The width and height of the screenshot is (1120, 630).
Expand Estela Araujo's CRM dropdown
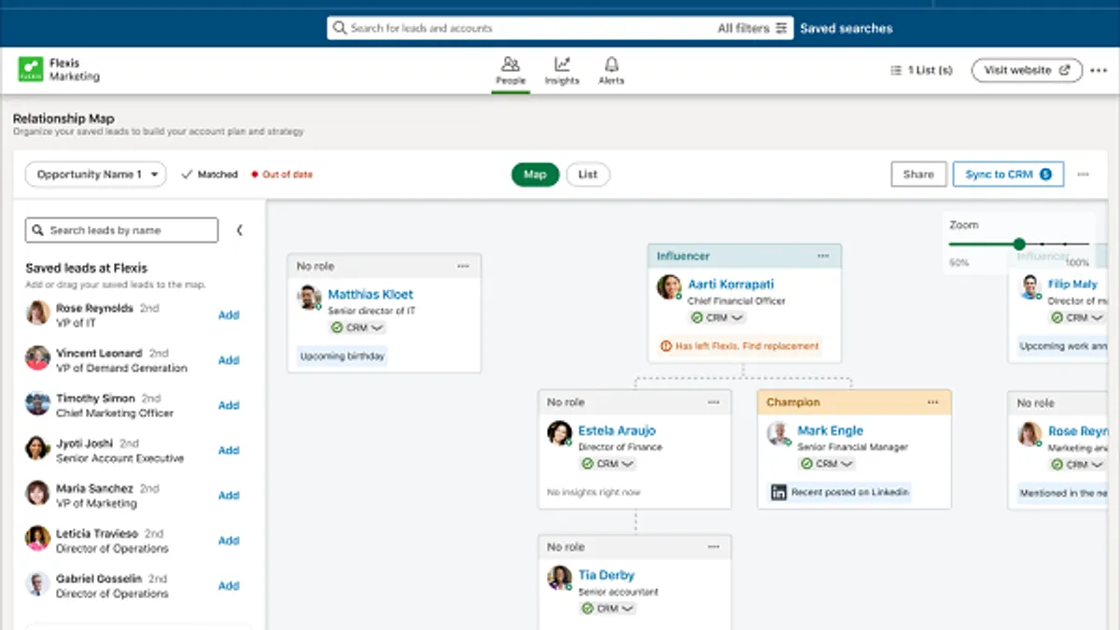tap(608, 464)
